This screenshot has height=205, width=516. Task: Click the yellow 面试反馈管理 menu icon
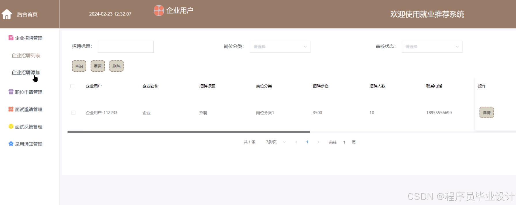pyautogui.click(x=11, y=126)
